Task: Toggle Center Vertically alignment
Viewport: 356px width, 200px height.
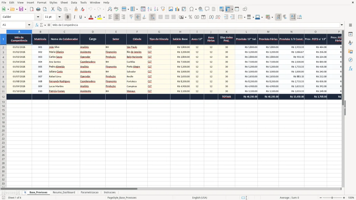Action: (x=138, y=17)
